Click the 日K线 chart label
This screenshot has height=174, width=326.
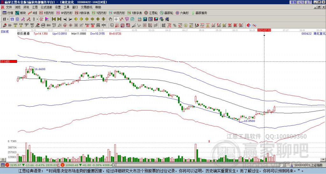(5, 32)
